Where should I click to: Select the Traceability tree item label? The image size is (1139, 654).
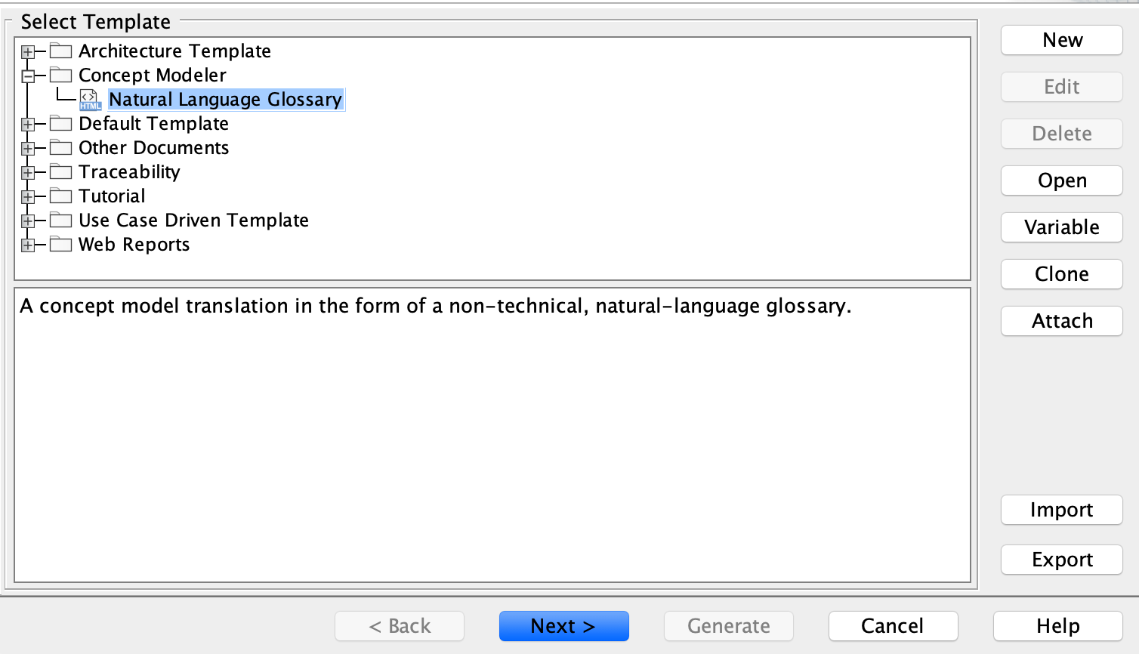pyautogui.click(x=129, y=172)
